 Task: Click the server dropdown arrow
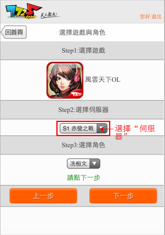click(x=102, y=128)
